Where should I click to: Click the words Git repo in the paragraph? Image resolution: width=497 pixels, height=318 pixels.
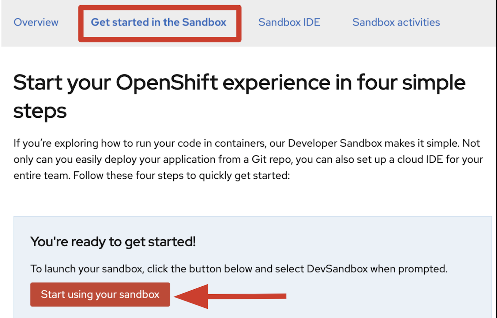(x=272, y=159)
